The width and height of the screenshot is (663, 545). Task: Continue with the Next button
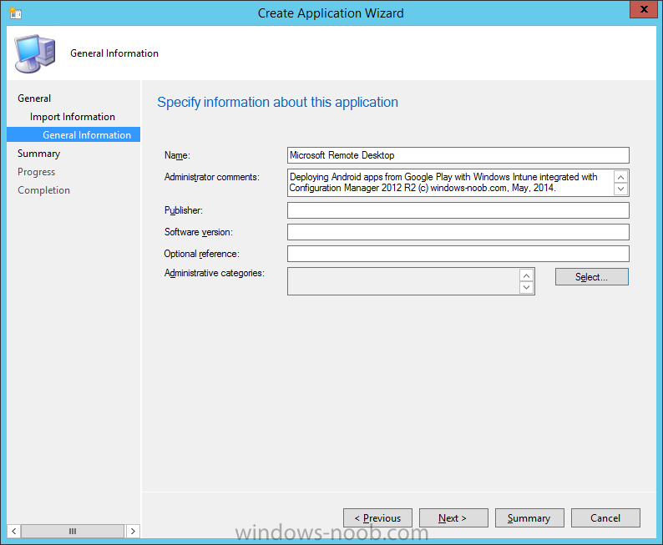point(453,518)
